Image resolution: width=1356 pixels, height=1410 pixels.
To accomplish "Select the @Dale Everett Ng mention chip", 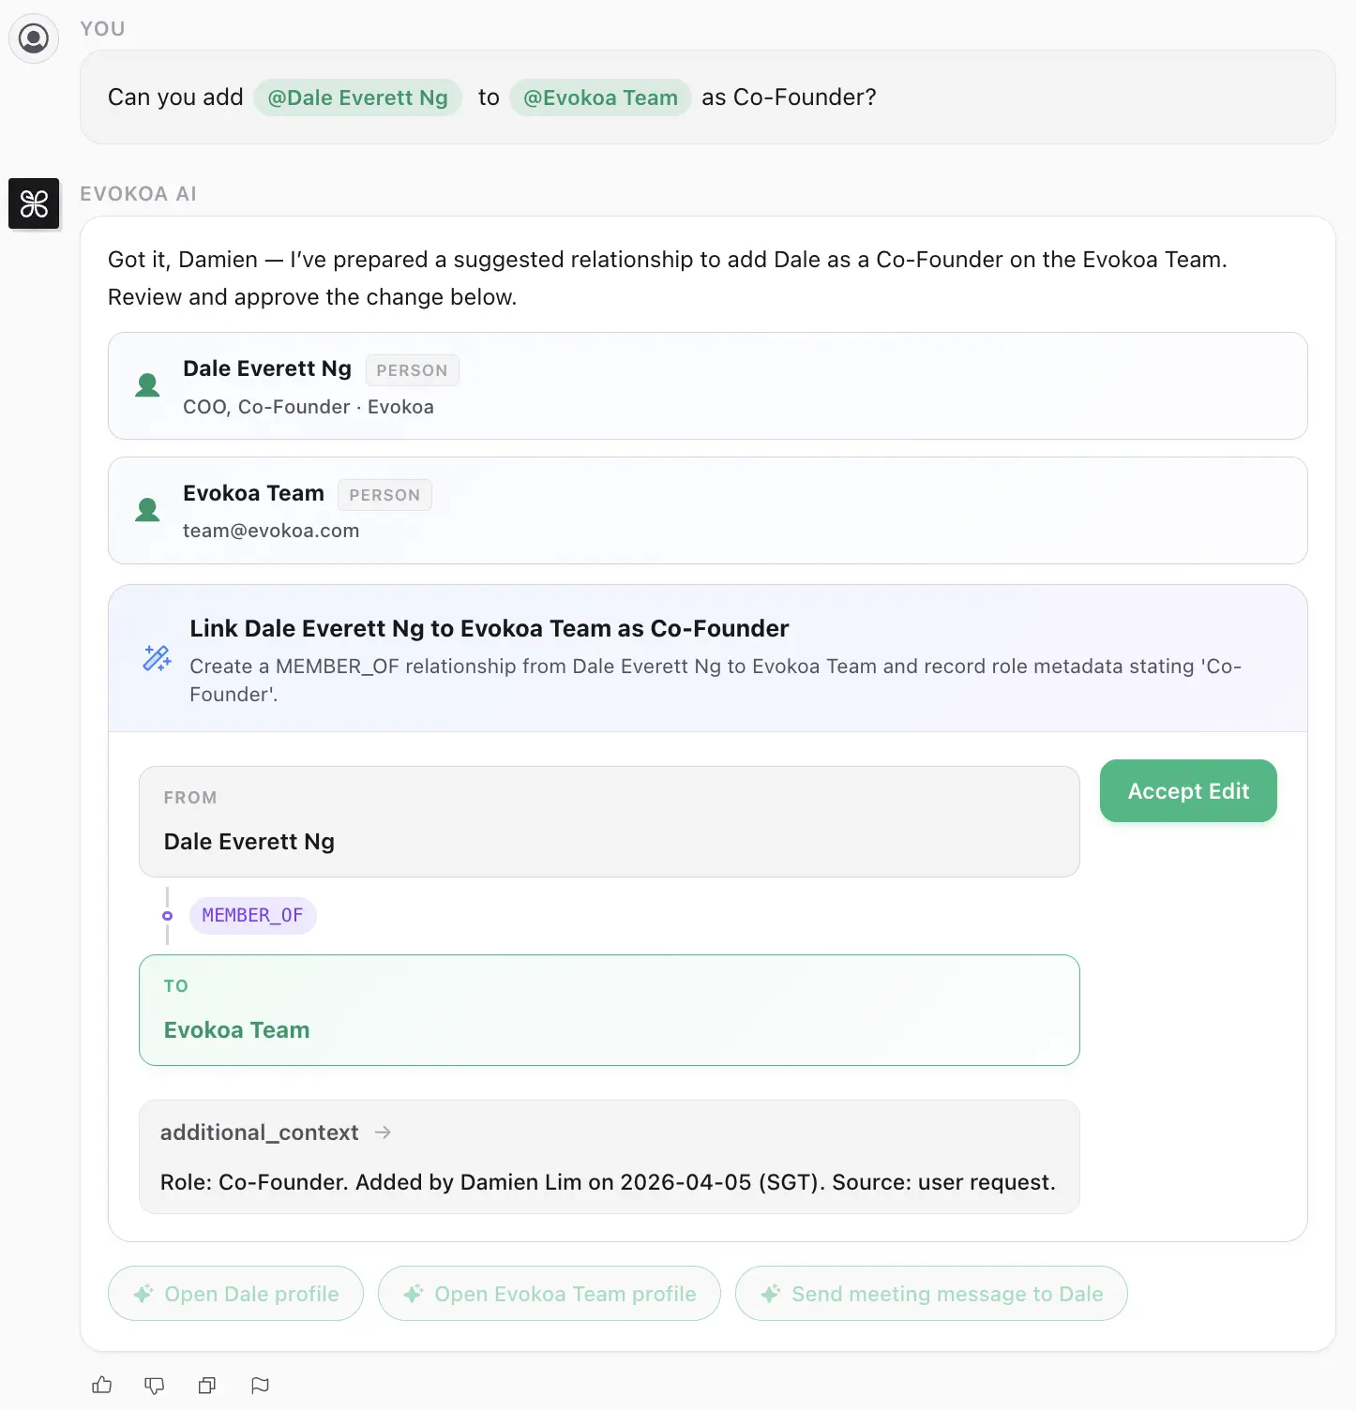I will (357, 97).
